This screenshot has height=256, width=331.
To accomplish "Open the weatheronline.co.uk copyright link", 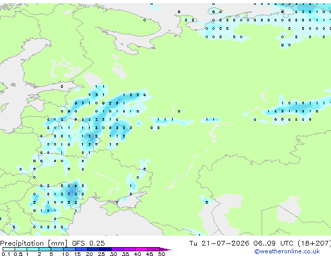I will [x=287, y=251].
